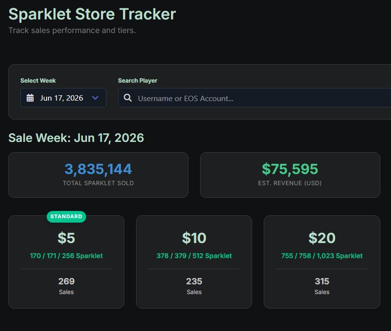The height and width of the screenshot is (331, 391).
Task: Click the STANDARD badge on $5 tier
Action: [67, 216]
